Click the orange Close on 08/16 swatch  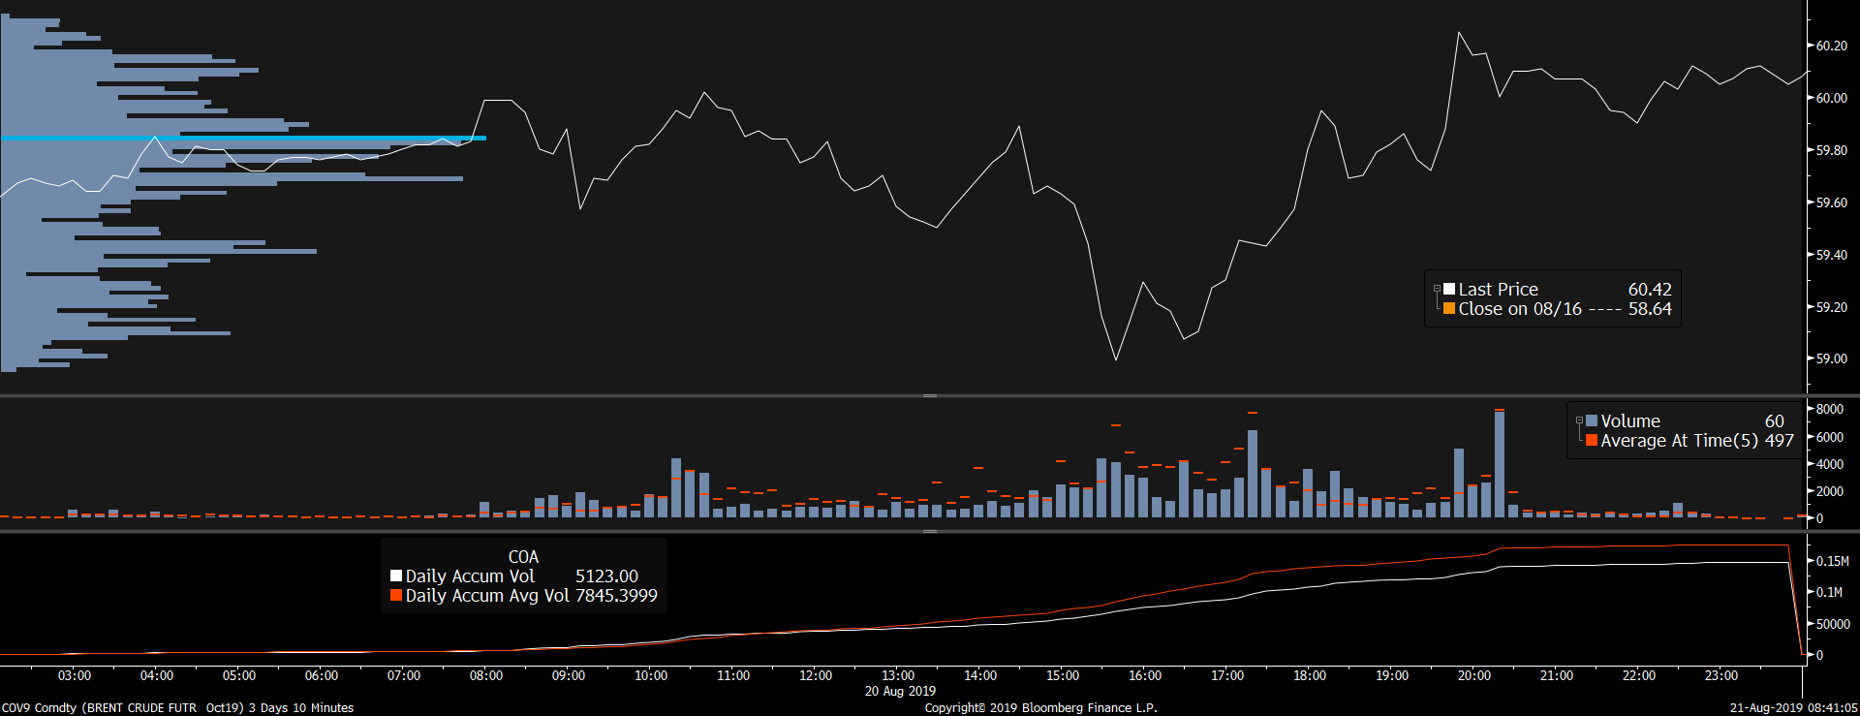point(1449,308)
